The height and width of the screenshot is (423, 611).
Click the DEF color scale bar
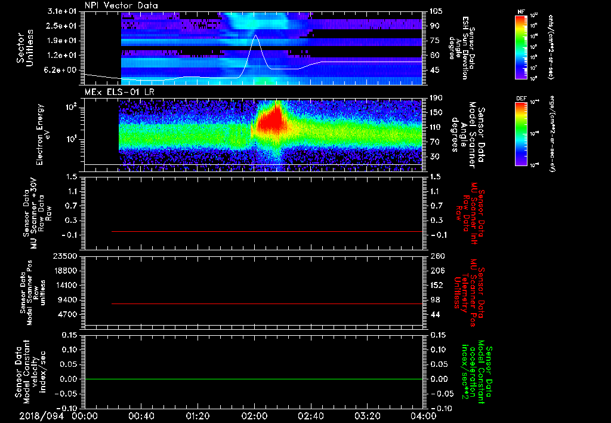pyautogui.click(x=521, y=134)
